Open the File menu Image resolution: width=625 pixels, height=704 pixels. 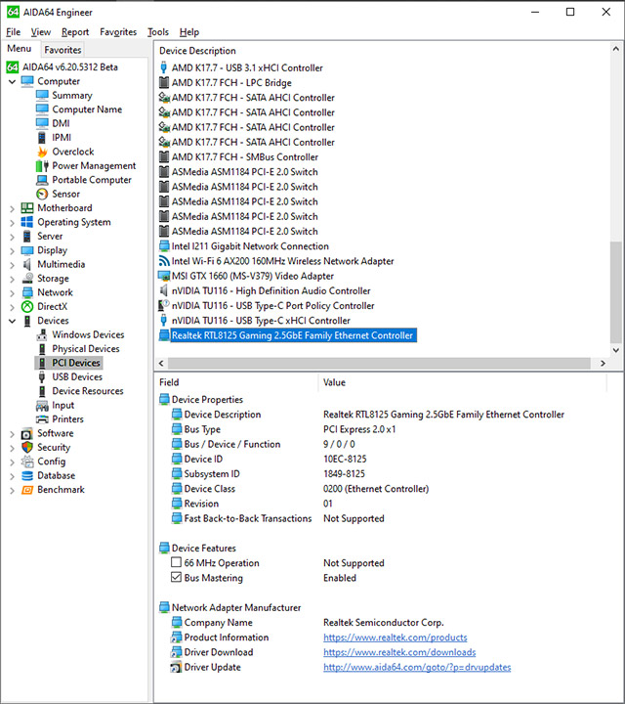coord(13,32)
